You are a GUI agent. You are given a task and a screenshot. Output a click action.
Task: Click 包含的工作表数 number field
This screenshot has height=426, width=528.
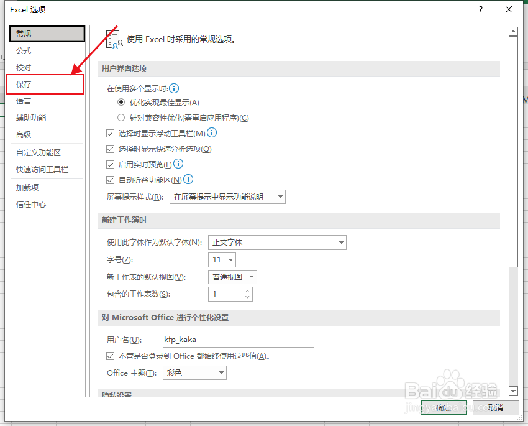pos(226,294)
